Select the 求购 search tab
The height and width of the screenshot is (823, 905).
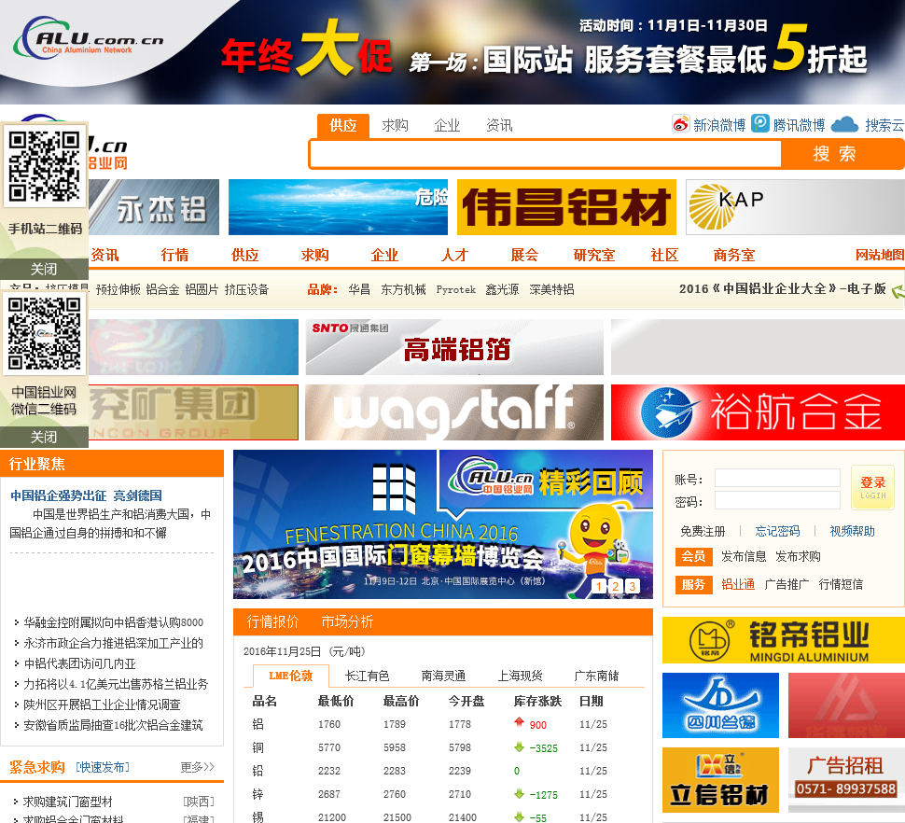(395, 125)
